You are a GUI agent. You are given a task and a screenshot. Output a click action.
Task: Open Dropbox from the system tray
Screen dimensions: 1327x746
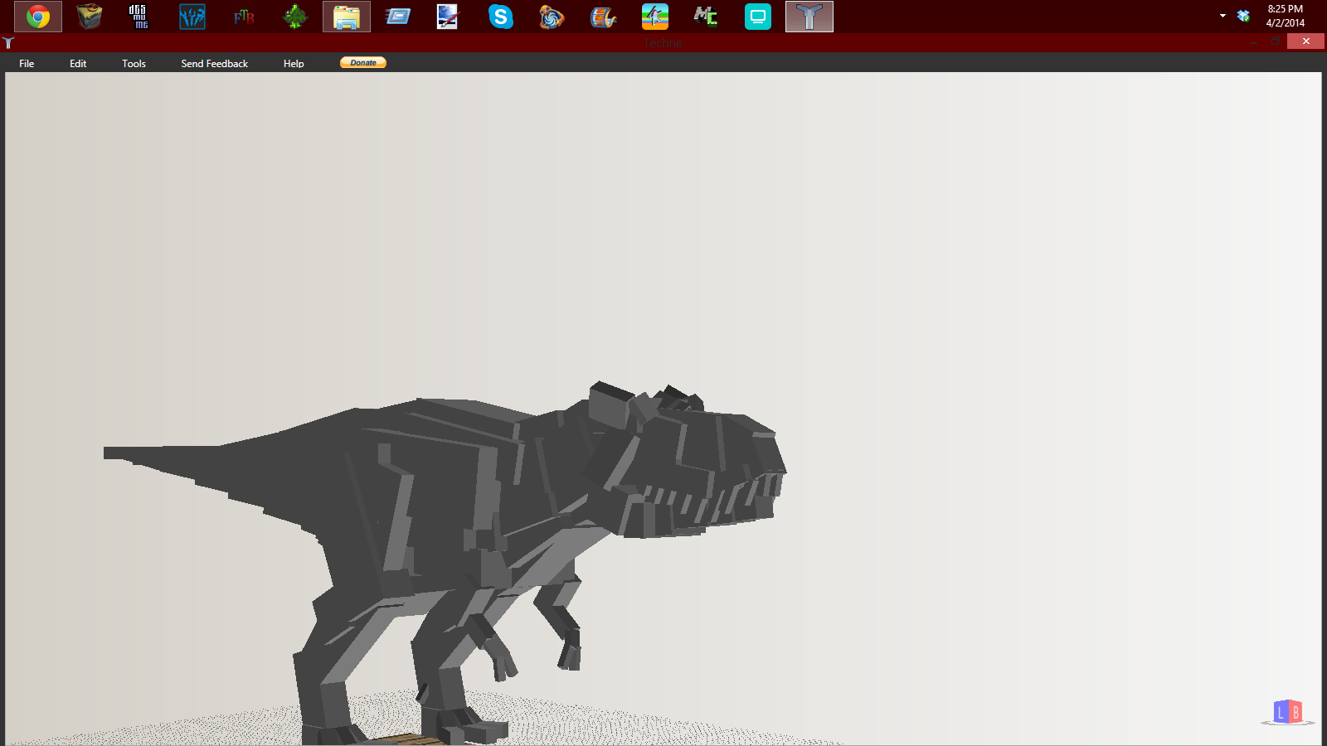[x=1242, y=15]
